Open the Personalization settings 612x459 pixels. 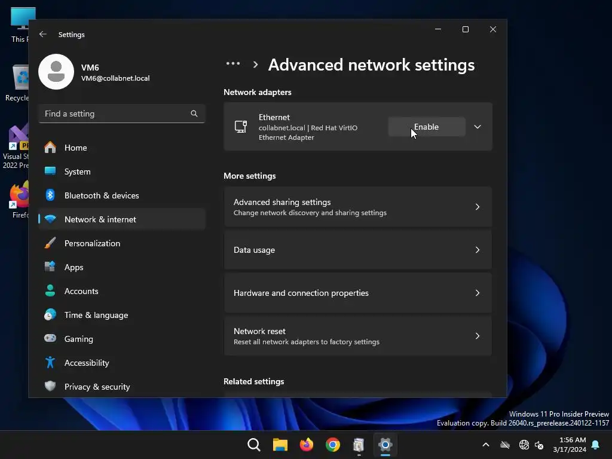click(122, 243)
